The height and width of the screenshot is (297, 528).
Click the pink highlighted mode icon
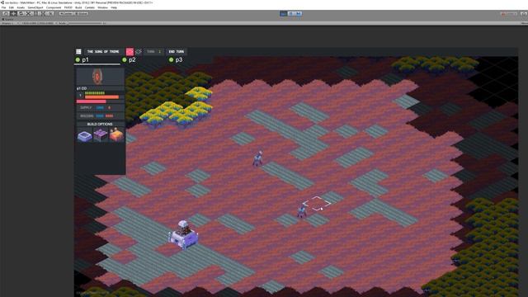coord(130,51)
